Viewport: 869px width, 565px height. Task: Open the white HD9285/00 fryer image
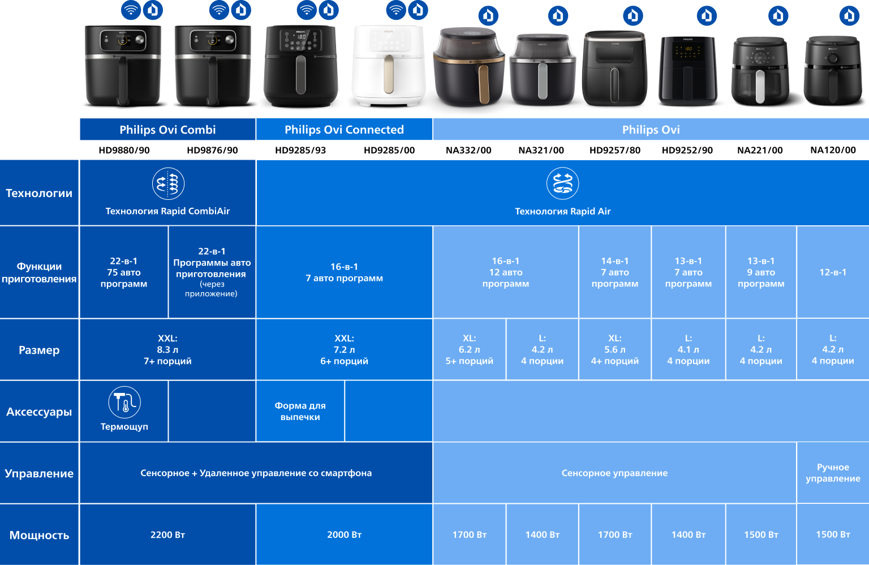(389, 66)
